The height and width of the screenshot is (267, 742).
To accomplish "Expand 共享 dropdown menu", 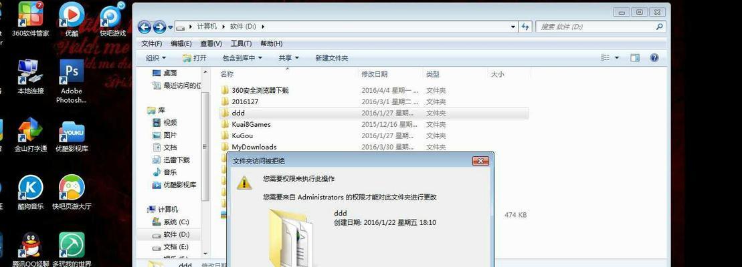I will tap(288, 57).
